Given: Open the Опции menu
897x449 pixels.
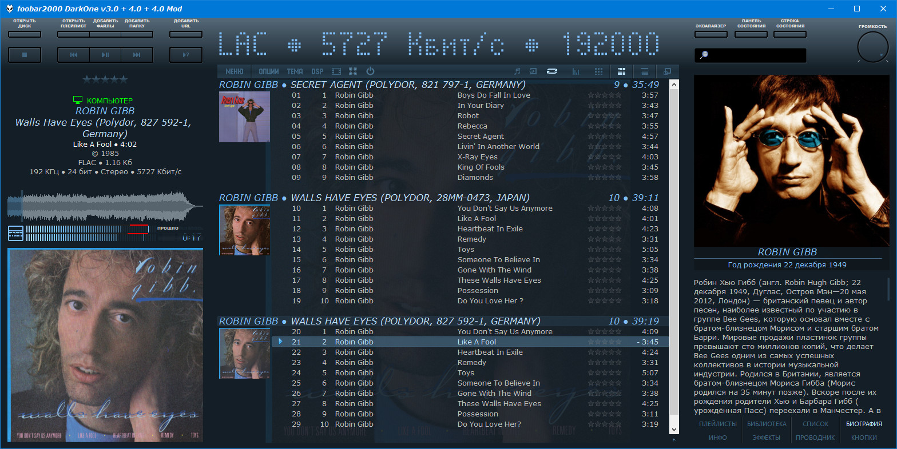Looking at the screenshot, I should click(268, 71).
